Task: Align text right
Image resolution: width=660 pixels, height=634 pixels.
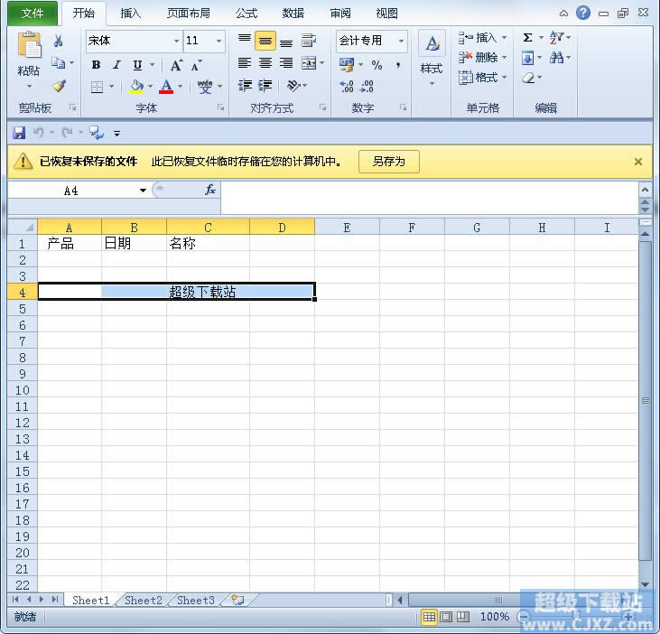Action: point(286,63)
